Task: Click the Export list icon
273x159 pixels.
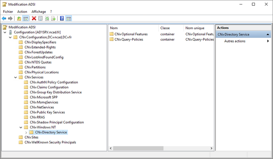Action: click(53, 18)
